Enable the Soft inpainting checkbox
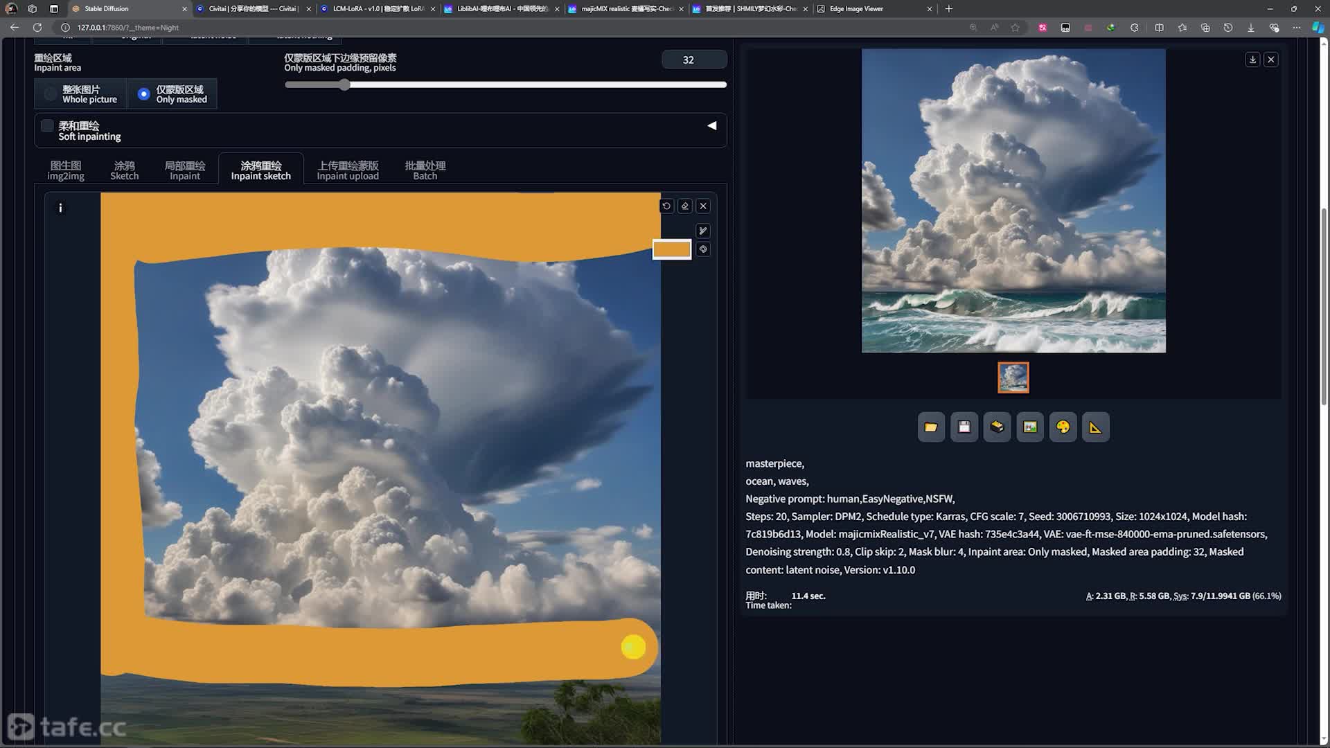1330x748 pixels. (x=47, y=126)
